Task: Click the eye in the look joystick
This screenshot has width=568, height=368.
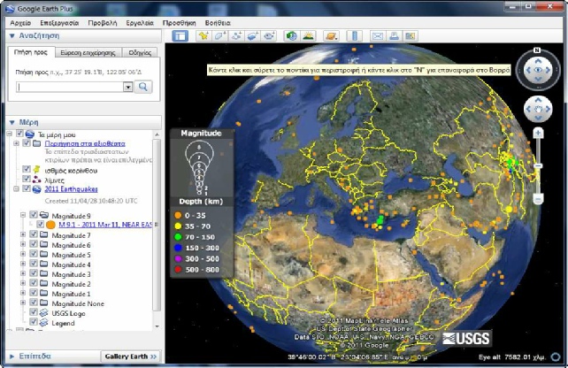Action: pyautogui.click(x=538, y=70)
